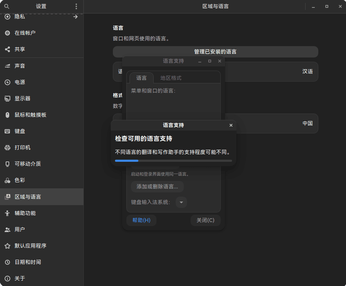This screenshot has height=286, width=346.
Task: Open the keyboard input method system dropdown
Action: click(181, 202)
